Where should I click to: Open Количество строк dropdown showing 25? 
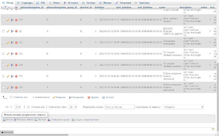[x=73, y=107]
